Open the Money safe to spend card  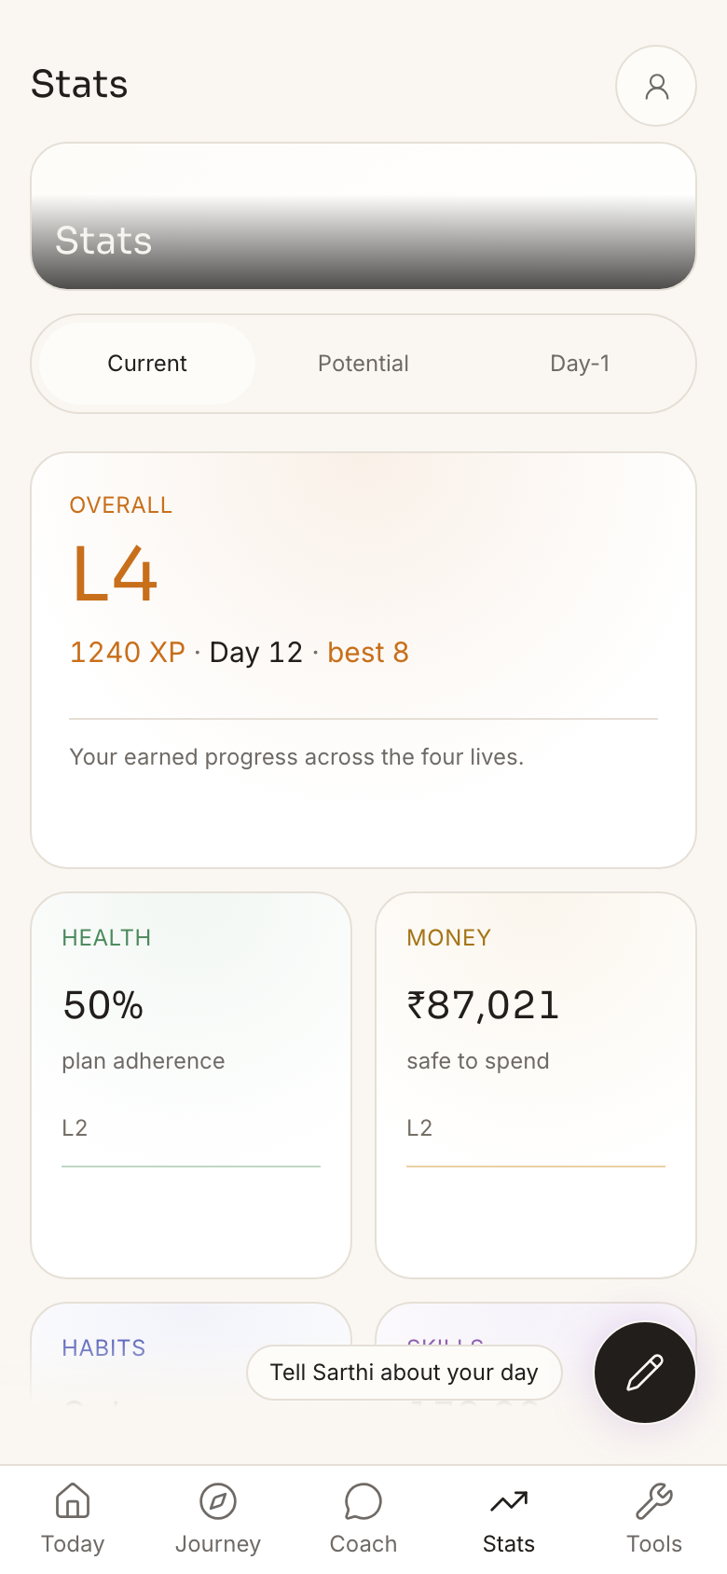click(x=536, y=1085)
